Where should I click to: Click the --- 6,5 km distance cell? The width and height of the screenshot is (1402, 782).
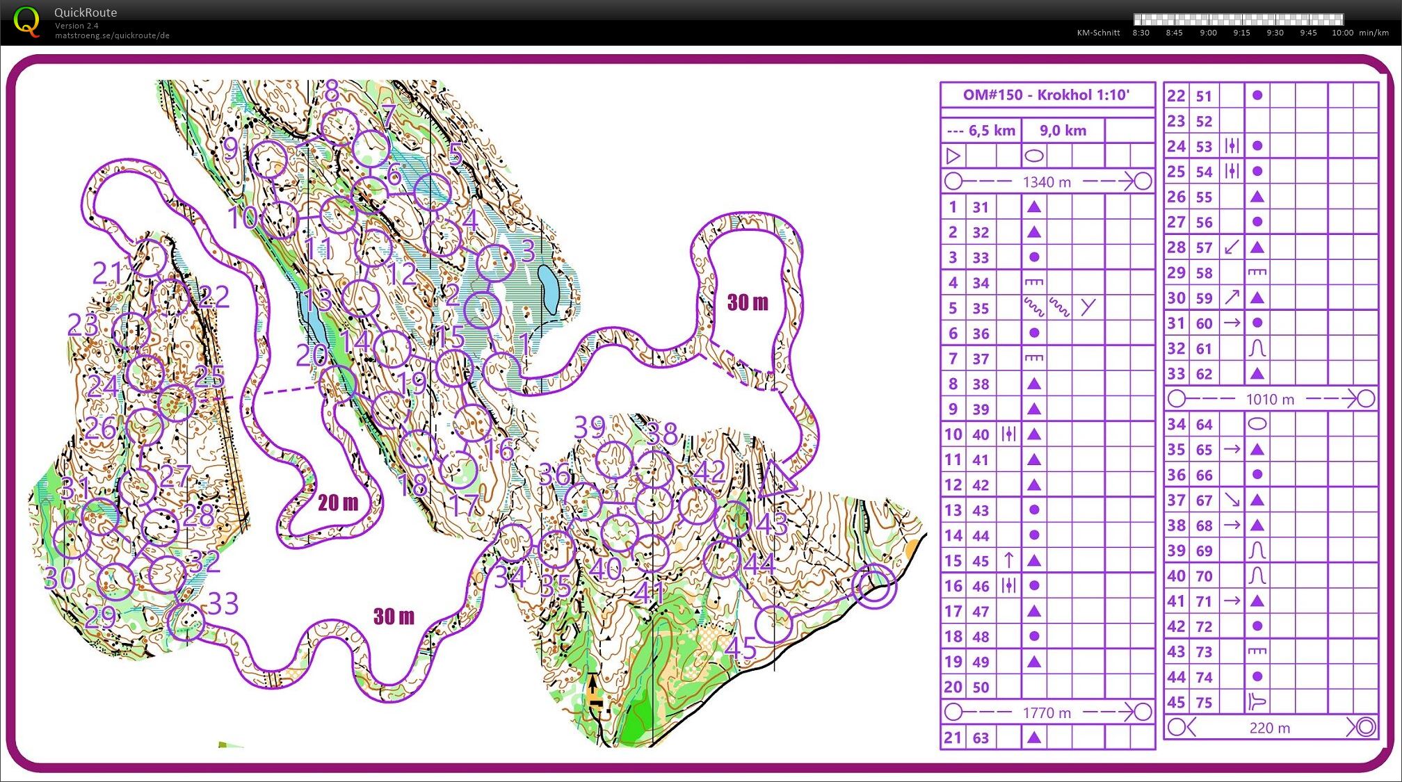(x=981, y=130)
